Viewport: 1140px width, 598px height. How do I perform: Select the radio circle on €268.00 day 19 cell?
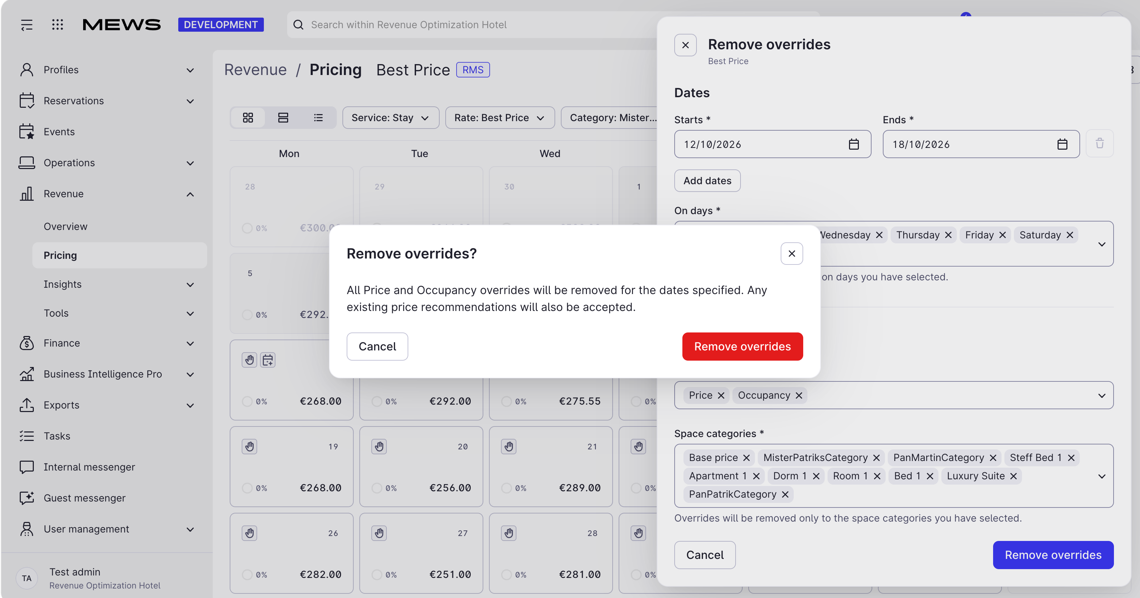pyautogui.click(x=247, y=488)
